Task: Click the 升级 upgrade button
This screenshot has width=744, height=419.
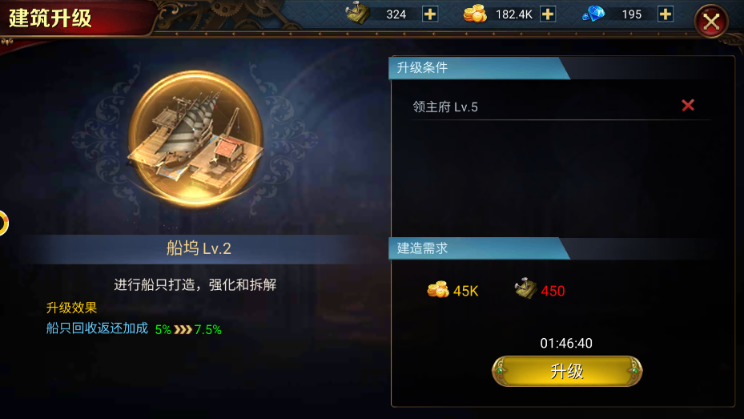Action: [567, 371]
